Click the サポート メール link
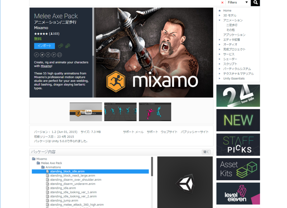Screen dimensions: 287x208 [x=133, y=132]
